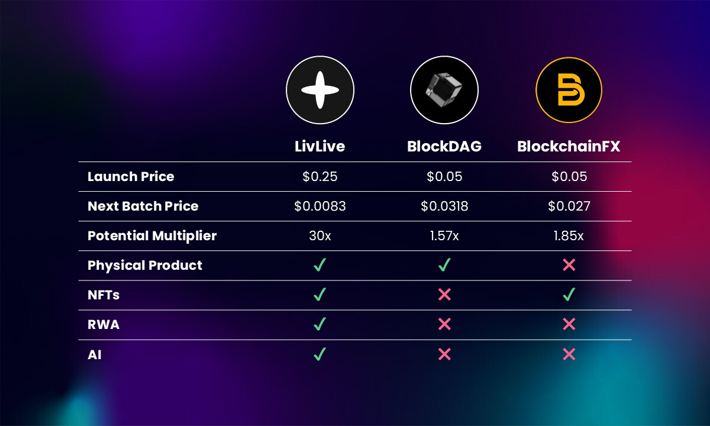Click the 30x potential multiplier value
Viewport: 710px width, 426px height.
(320, 235)
